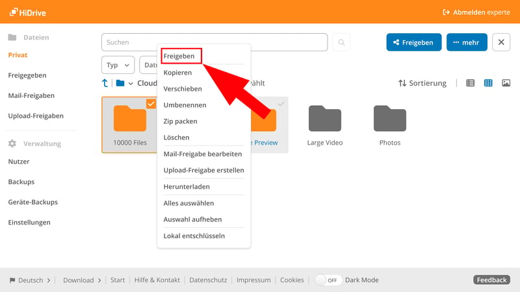Switch to list view icon

[470, 83]
